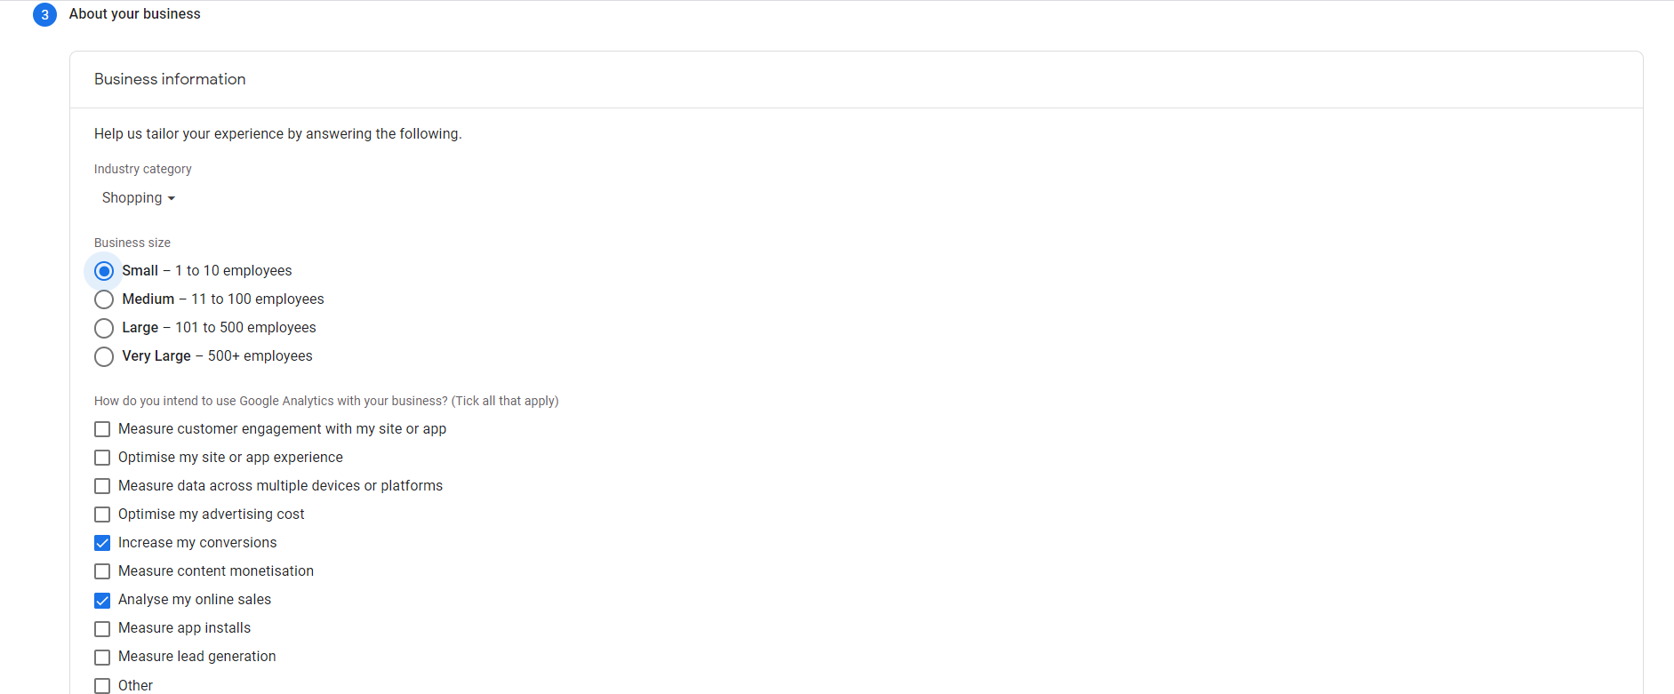Tick Measure lead generation
This screenshot has width=1674, height=694.
102,657
